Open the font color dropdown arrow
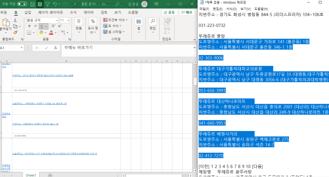 pos(56,33)
